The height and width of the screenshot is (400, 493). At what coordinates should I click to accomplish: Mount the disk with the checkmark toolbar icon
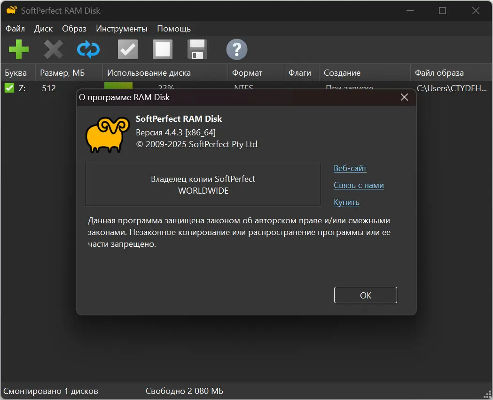coord(127,49)
